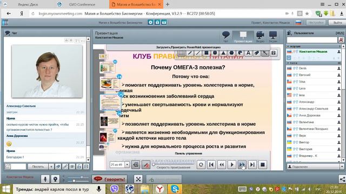
Task: Switch to the Видео layout tab
Action: click(260, 37)
